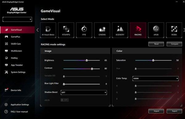Click the FAQ question mark icon
The width and height of the screenshot is (185, 119).
[x=6, y=112]
